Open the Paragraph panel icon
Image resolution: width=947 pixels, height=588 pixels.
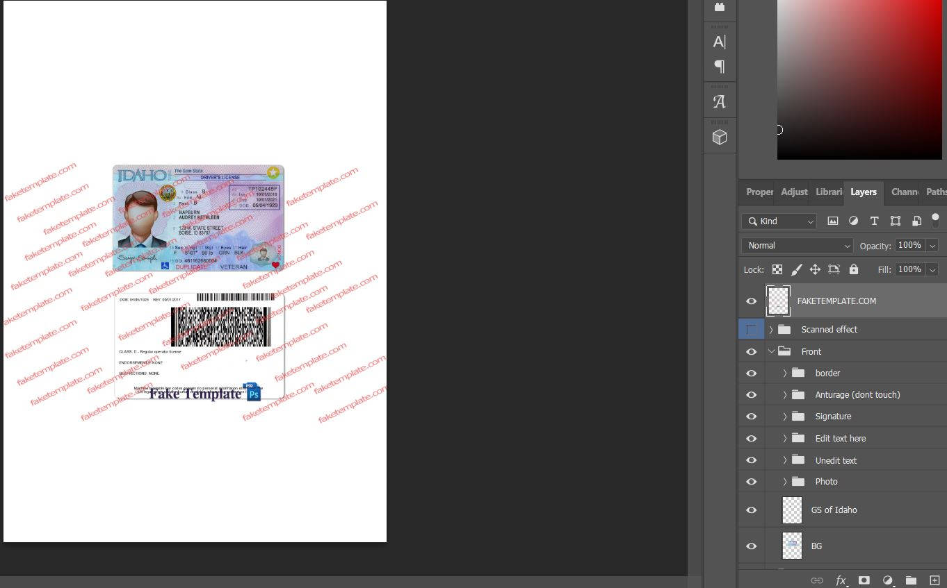coord(719,67)
